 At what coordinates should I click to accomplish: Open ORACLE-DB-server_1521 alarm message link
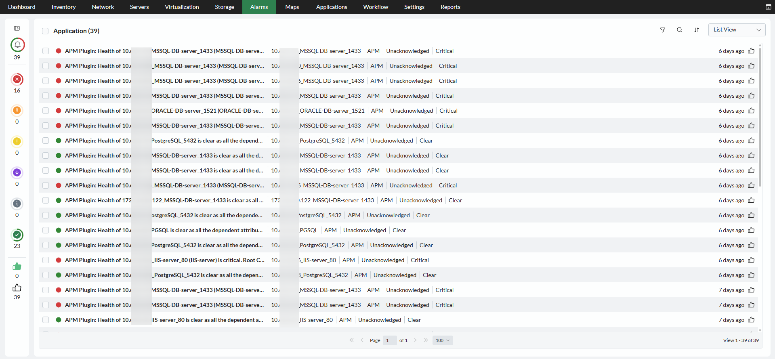(x=164, y=111)
